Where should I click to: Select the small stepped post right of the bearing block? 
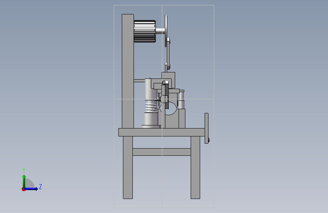182,99
